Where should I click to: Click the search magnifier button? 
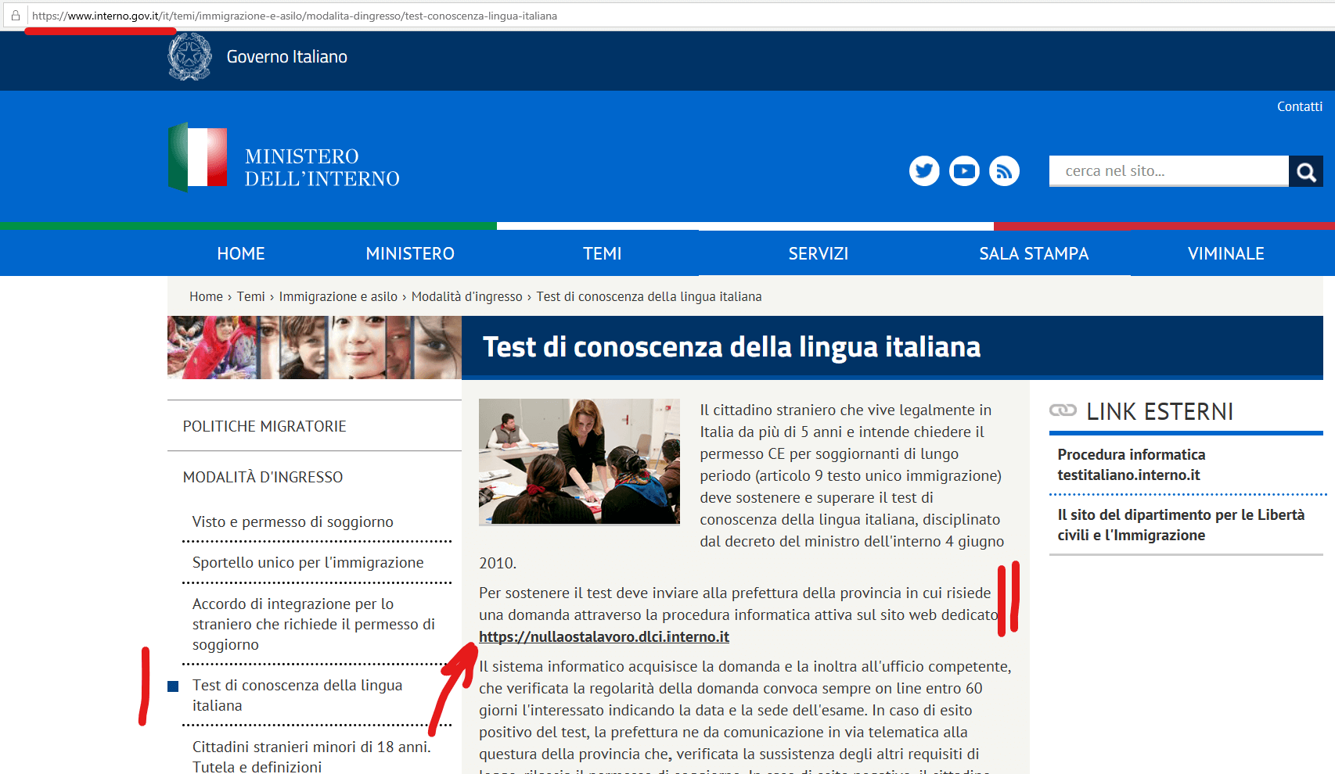[x=1305, y=171]
